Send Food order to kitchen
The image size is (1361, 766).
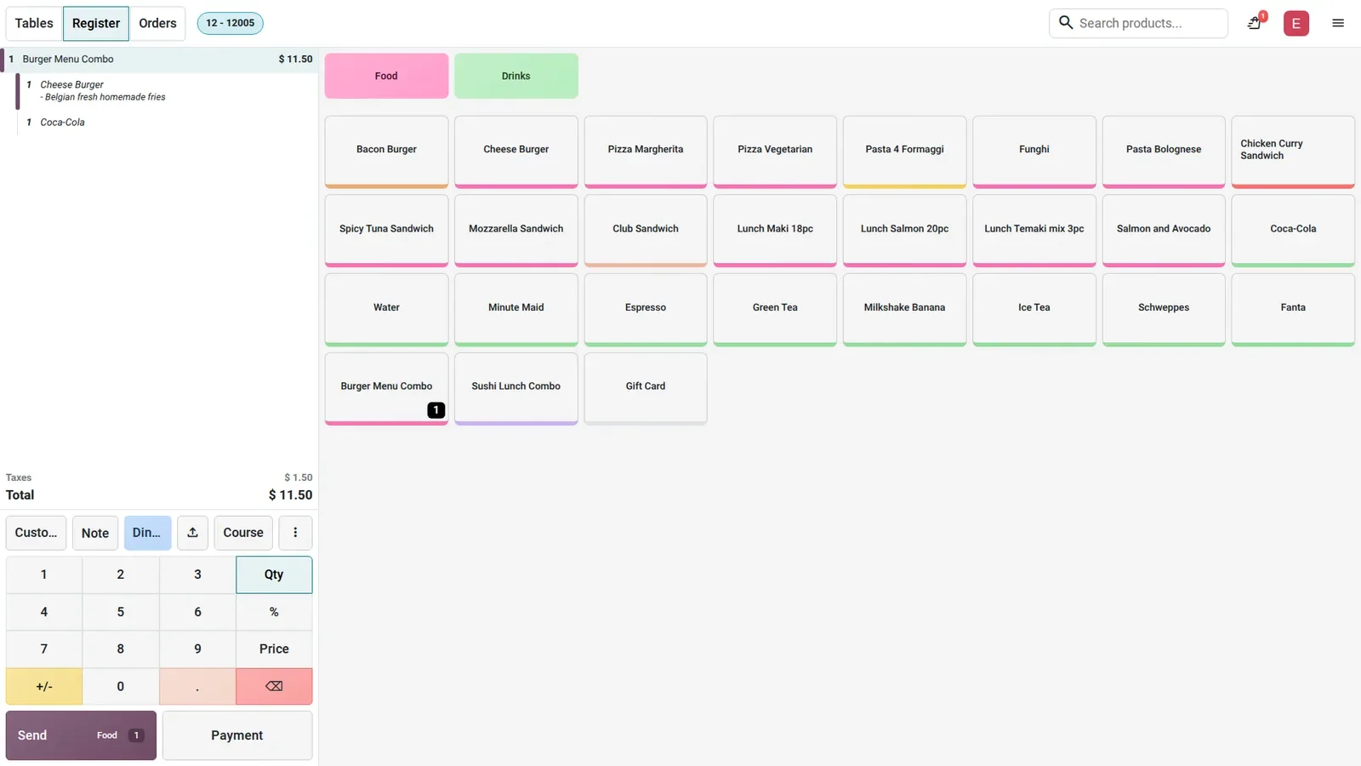[81, 735]
